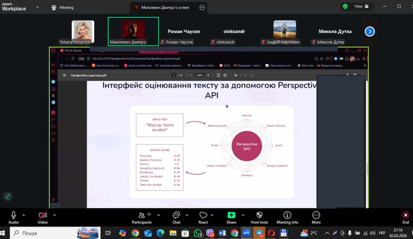Start video with the Video button
The height and width of the screenshot is (239, 413).
43,216
